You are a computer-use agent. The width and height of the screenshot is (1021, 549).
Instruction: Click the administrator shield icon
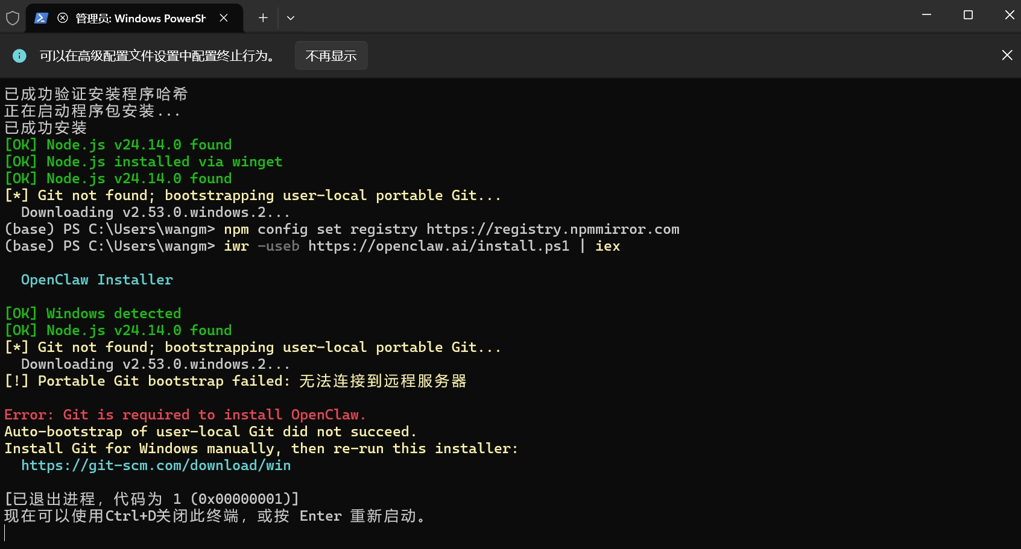coord(13,18)
